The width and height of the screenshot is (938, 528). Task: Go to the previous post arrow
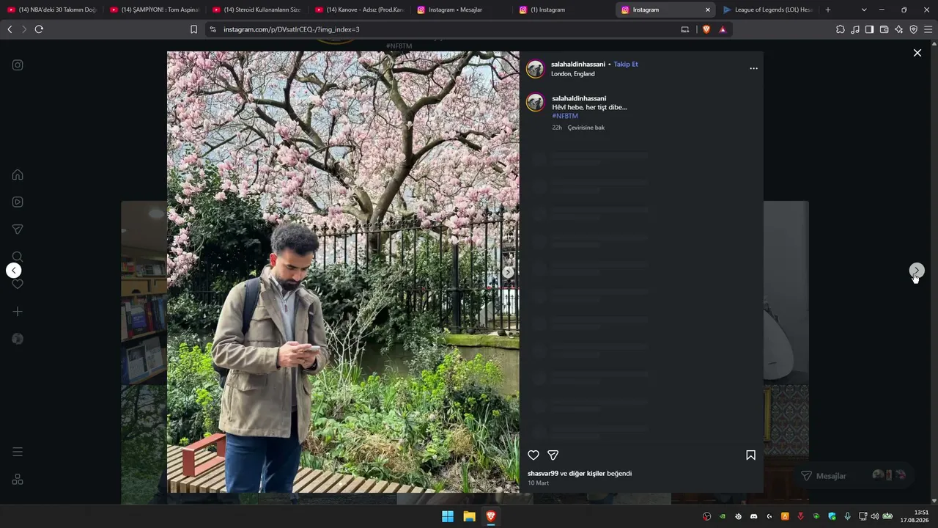coord(13,271)
